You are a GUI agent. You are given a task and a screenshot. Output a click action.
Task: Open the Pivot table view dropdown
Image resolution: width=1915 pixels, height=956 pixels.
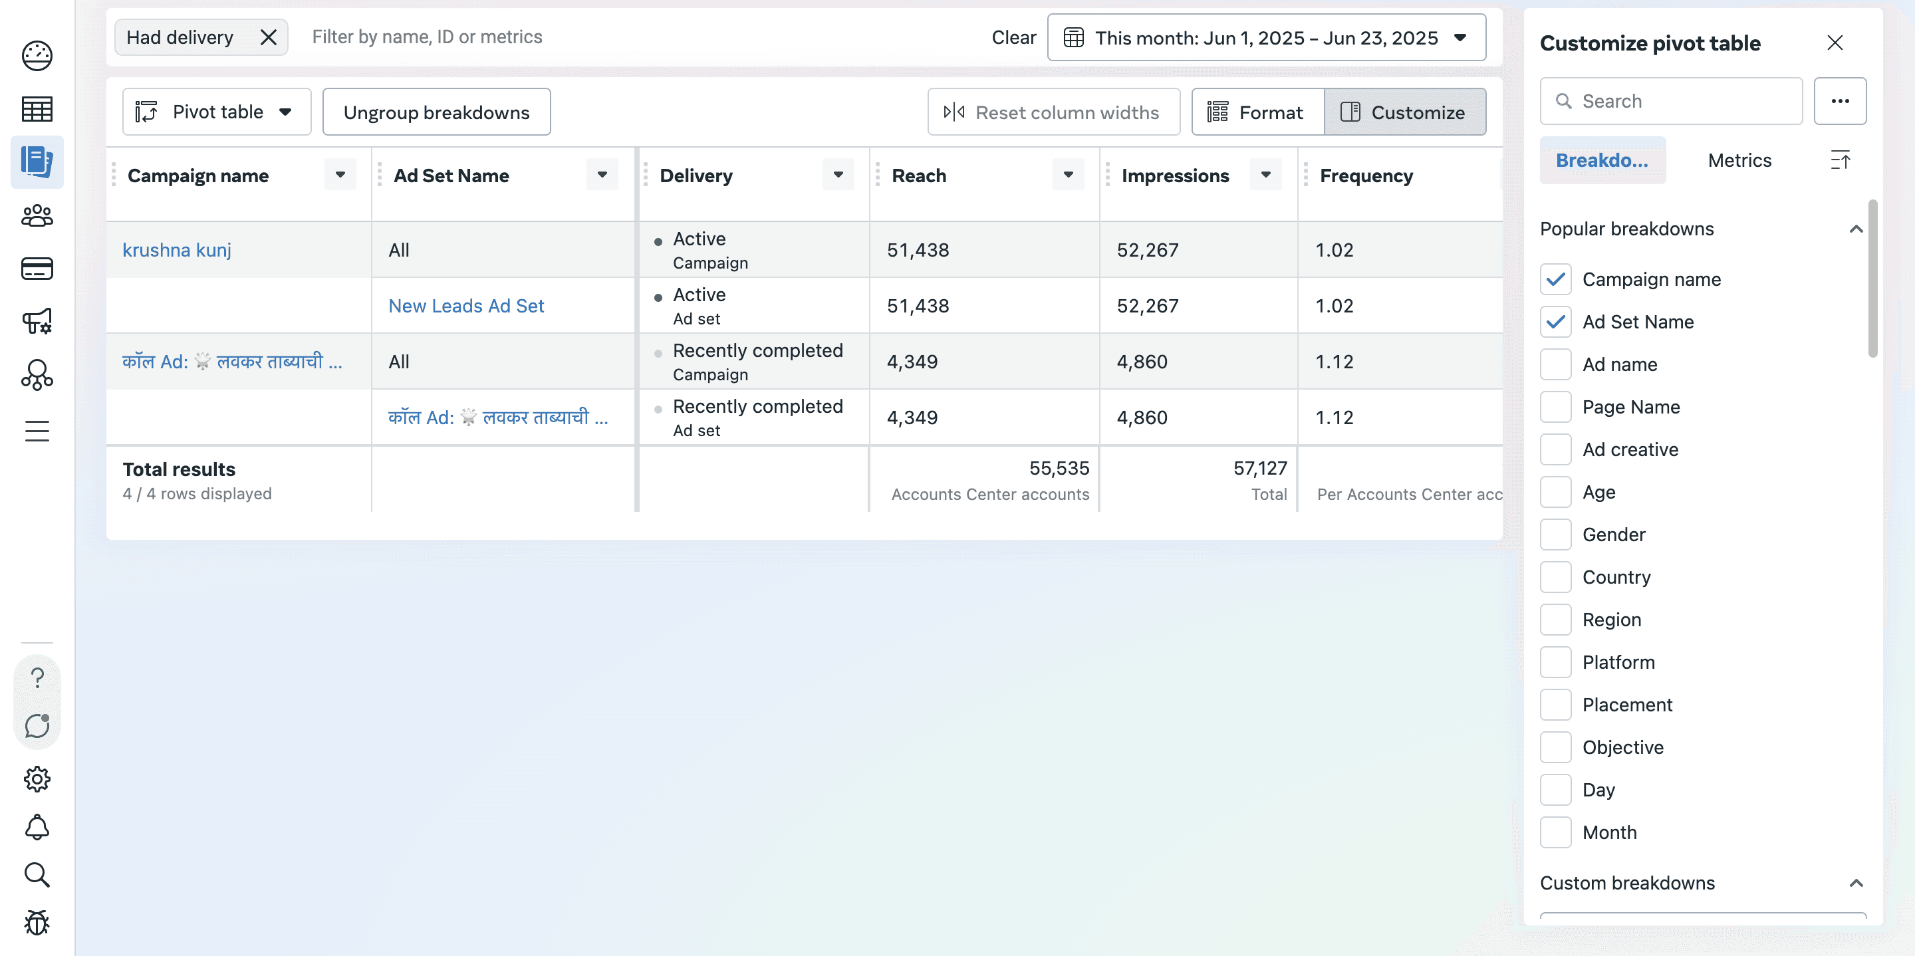point(215,112)
